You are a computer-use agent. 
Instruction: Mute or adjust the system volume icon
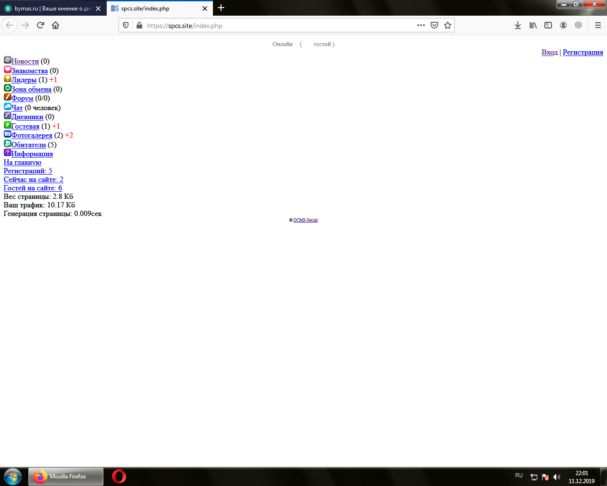click(x=557, y=477)
